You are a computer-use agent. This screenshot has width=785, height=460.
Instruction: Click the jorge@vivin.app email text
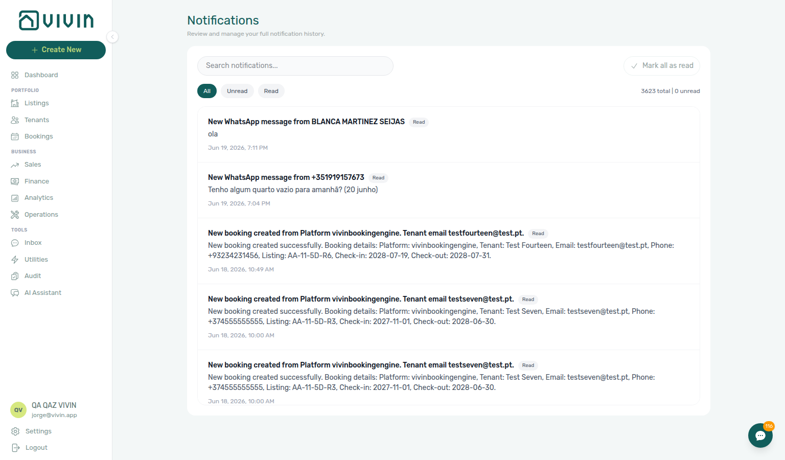click(x=54, y=415)
